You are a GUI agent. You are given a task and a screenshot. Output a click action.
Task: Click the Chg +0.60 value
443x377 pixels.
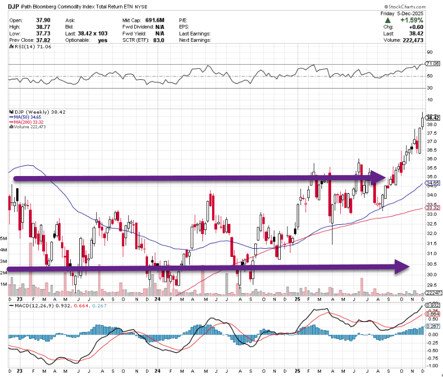coord(416,27)
